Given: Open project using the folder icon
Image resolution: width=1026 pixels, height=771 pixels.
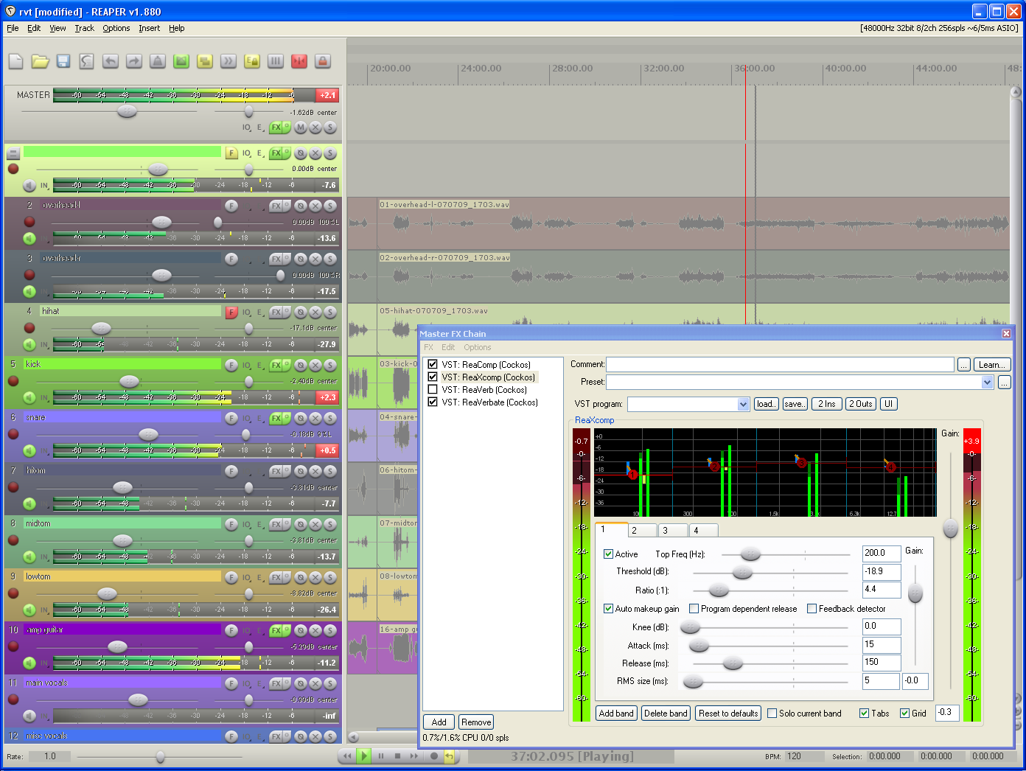Looking at the screenshot, I should (40, 61).
